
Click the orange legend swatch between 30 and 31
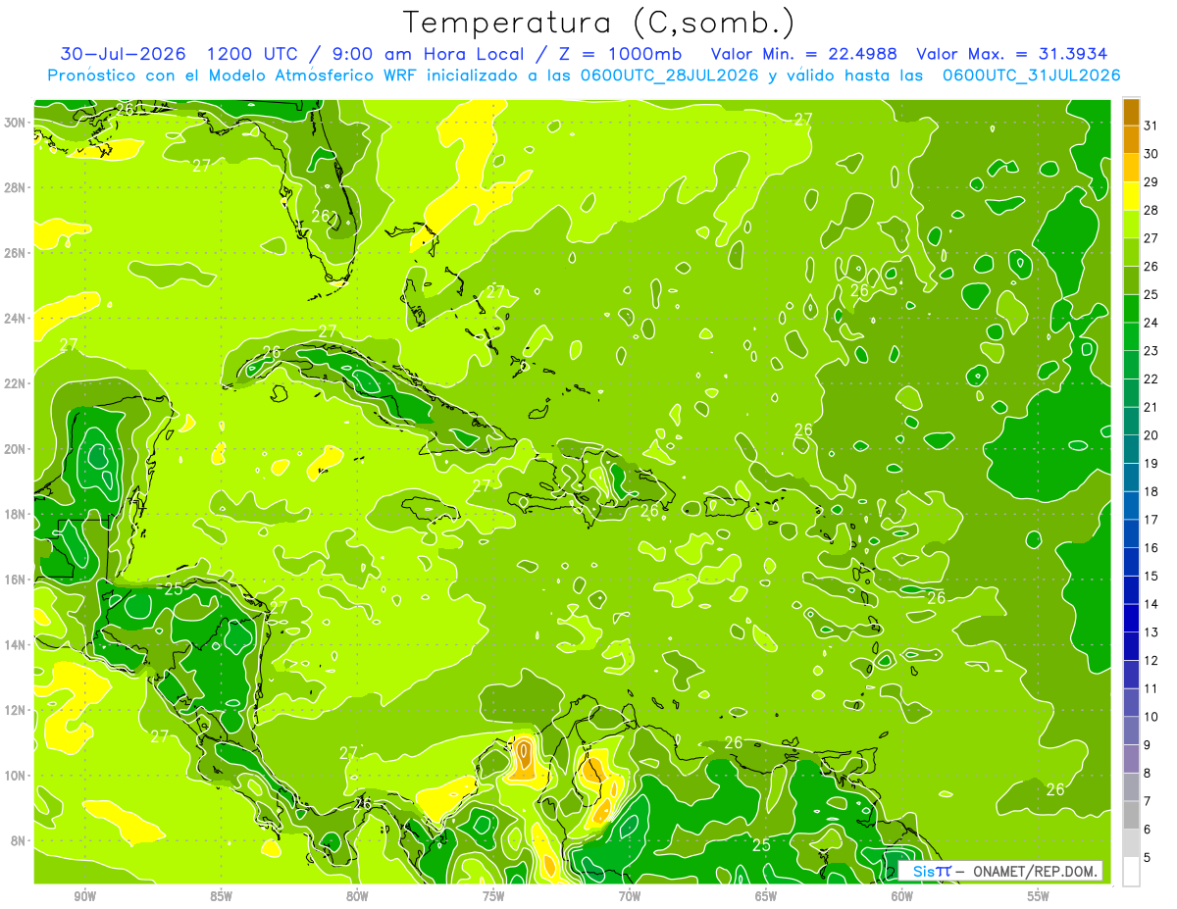point(1131,141)
